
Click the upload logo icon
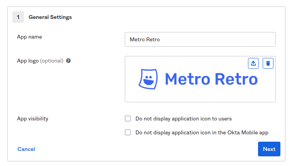(x=253, y=63)
